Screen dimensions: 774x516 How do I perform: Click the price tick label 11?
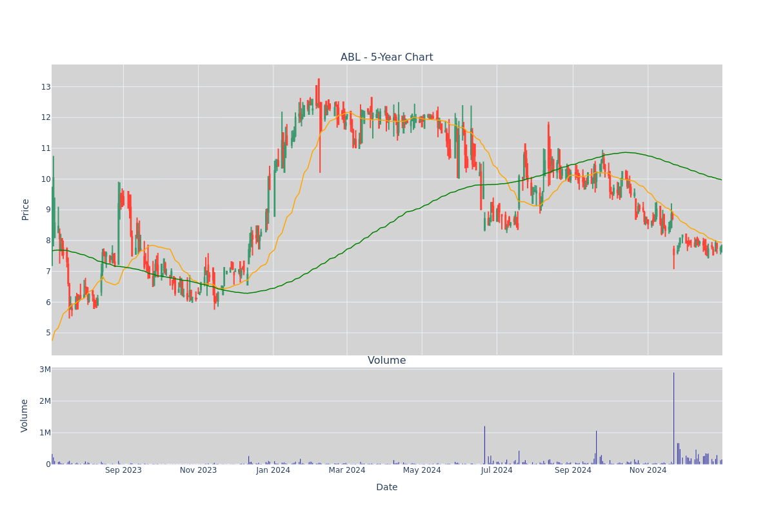[46, 148]
